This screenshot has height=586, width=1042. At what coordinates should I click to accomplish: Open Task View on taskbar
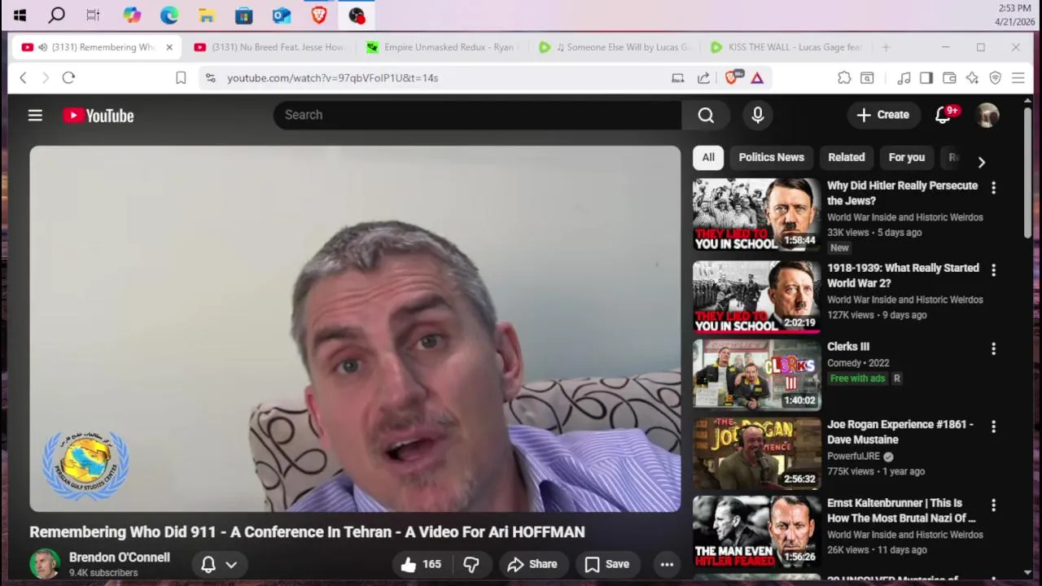coord(93,15)
